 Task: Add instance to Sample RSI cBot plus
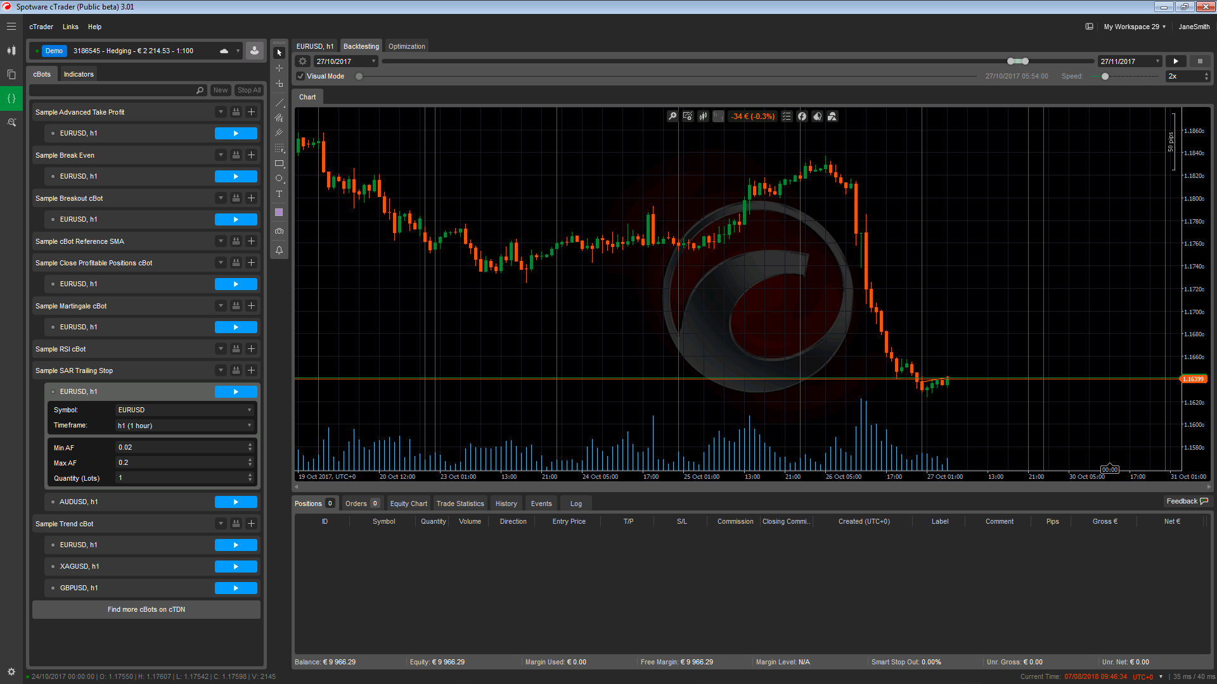(x=252, y=349)
